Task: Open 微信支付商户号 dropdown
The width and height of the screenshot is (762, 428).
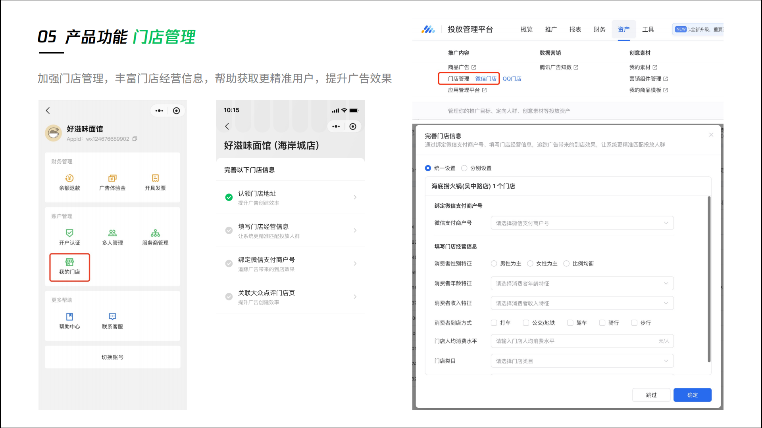Action: 582,223
